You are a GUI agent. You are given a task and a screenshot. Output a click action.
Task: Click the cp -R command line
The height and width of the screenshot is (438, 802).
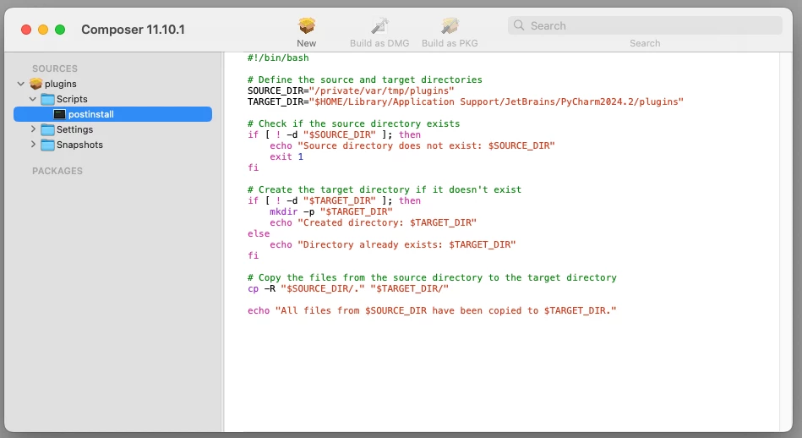pyautogui.click(x=348, y=288)
